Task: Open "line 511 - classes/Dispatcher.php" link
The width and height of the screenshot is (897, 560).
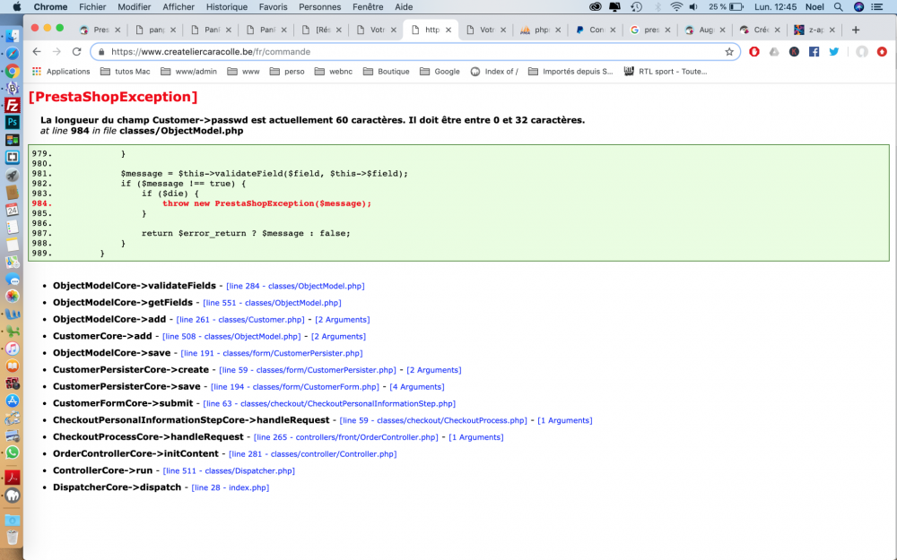Action: [229, 470]
